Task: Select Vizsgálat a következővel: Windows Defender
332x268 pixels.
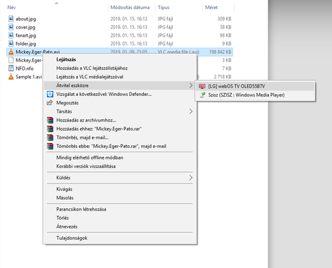Action: tap(120, 94)
